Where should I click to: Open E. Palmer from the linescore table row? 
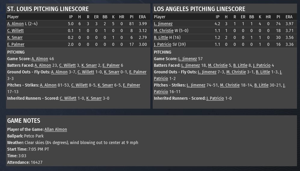[16, 44]
